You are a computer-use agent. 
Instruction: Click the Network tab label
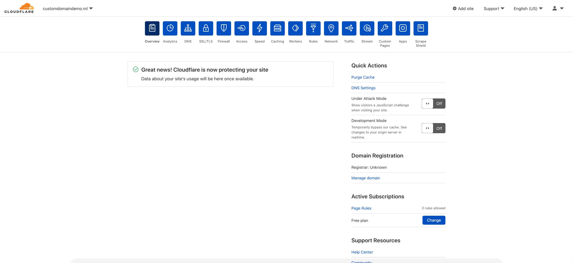coord(331,41)
